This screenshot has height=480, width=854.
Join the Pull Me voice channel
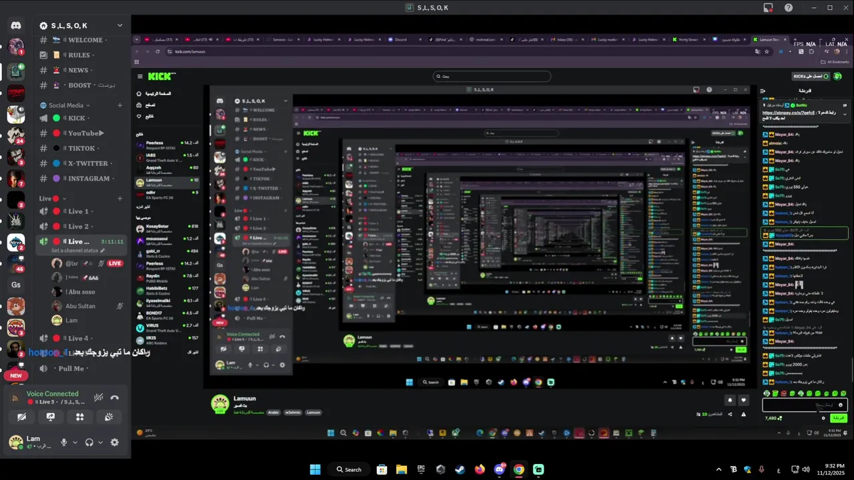(x=82, y=369)
